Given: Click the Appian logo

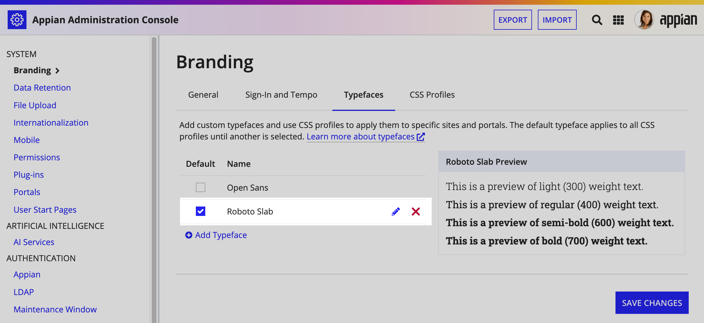Looking at the screenshot, I should 678,20.
